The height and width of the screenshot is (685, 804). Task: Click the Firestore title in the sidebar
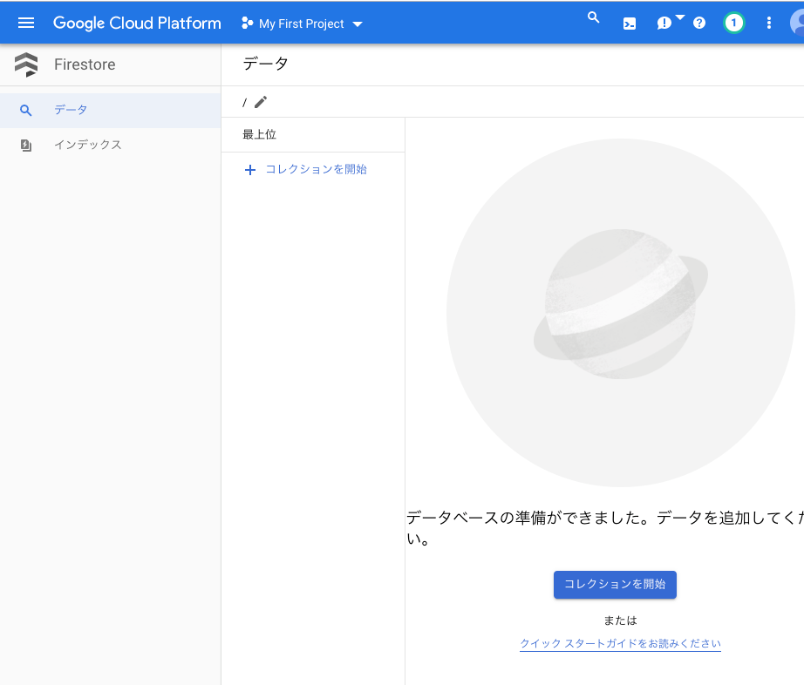tap(85, 64)
